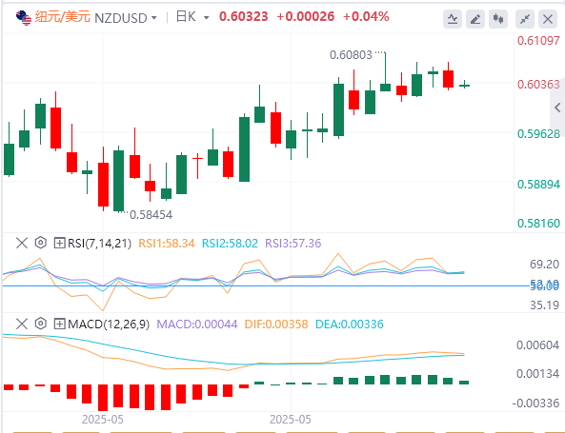This screenshot has width=565, height=433.
Task: Click the 0.61097 price axis label
Action: [x=538, y=40]
